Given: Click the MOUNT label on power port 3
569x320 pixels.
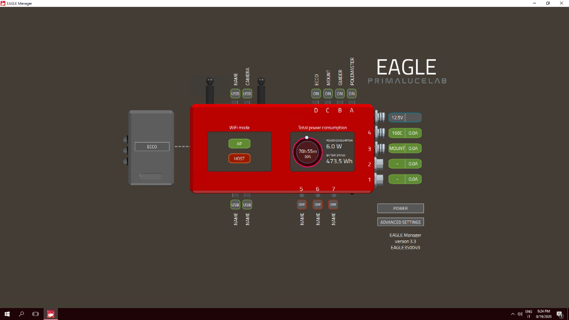Looking at the screenshot, I should coord(397,148).
